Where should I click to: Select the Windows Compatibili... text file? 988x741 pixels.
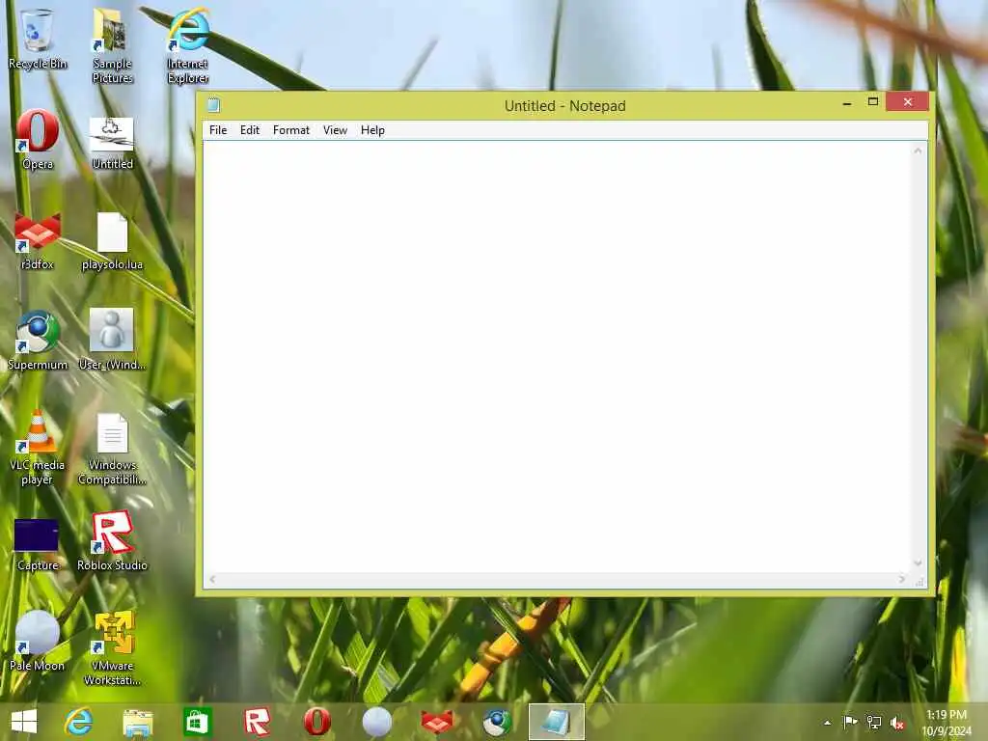click(x=112, y=449)
